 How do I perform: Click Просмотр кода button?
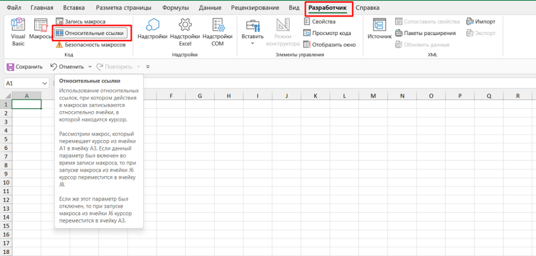pyautogui.click(x=327, y=33)
